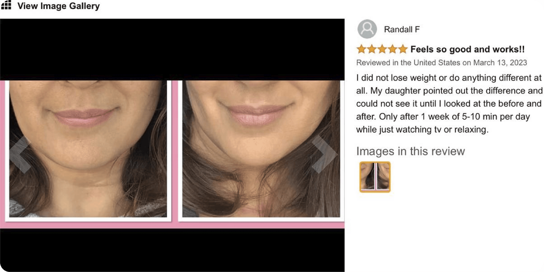Click the left before photo
This screenshot has width=544, height=272.
pos(88,149)
